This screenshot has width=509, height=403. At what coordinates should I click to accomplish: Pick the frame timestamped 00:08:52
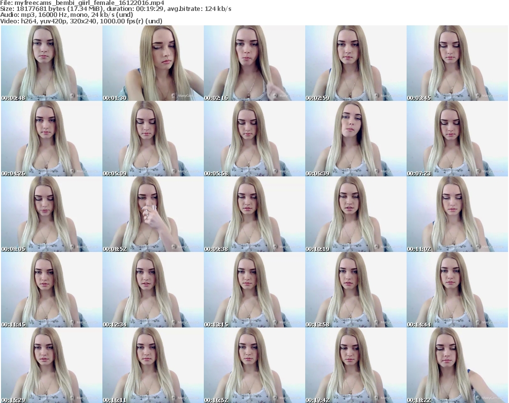(x=153, y=214)
